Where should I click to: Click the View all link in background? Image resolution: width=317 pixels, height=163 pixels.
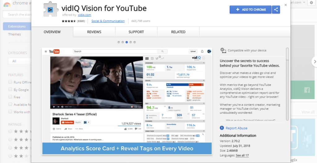point(308,112)
